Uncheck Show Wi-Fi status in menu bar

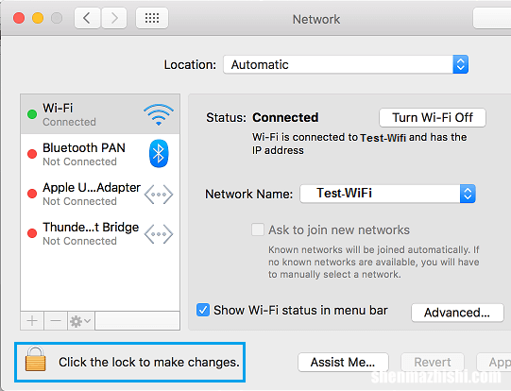[x=203, y=310]
